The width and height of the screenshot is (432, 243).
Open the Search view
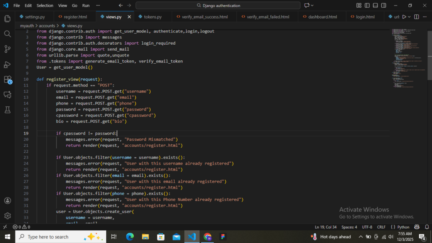point(7,34)
